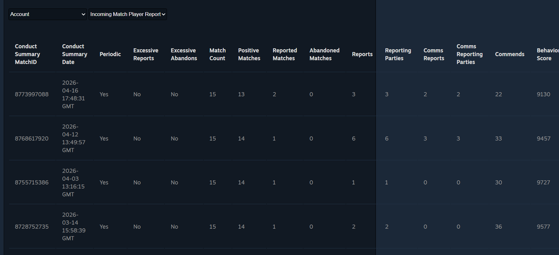Click commends value 22
559x255 pixels.
click(498, 94)
